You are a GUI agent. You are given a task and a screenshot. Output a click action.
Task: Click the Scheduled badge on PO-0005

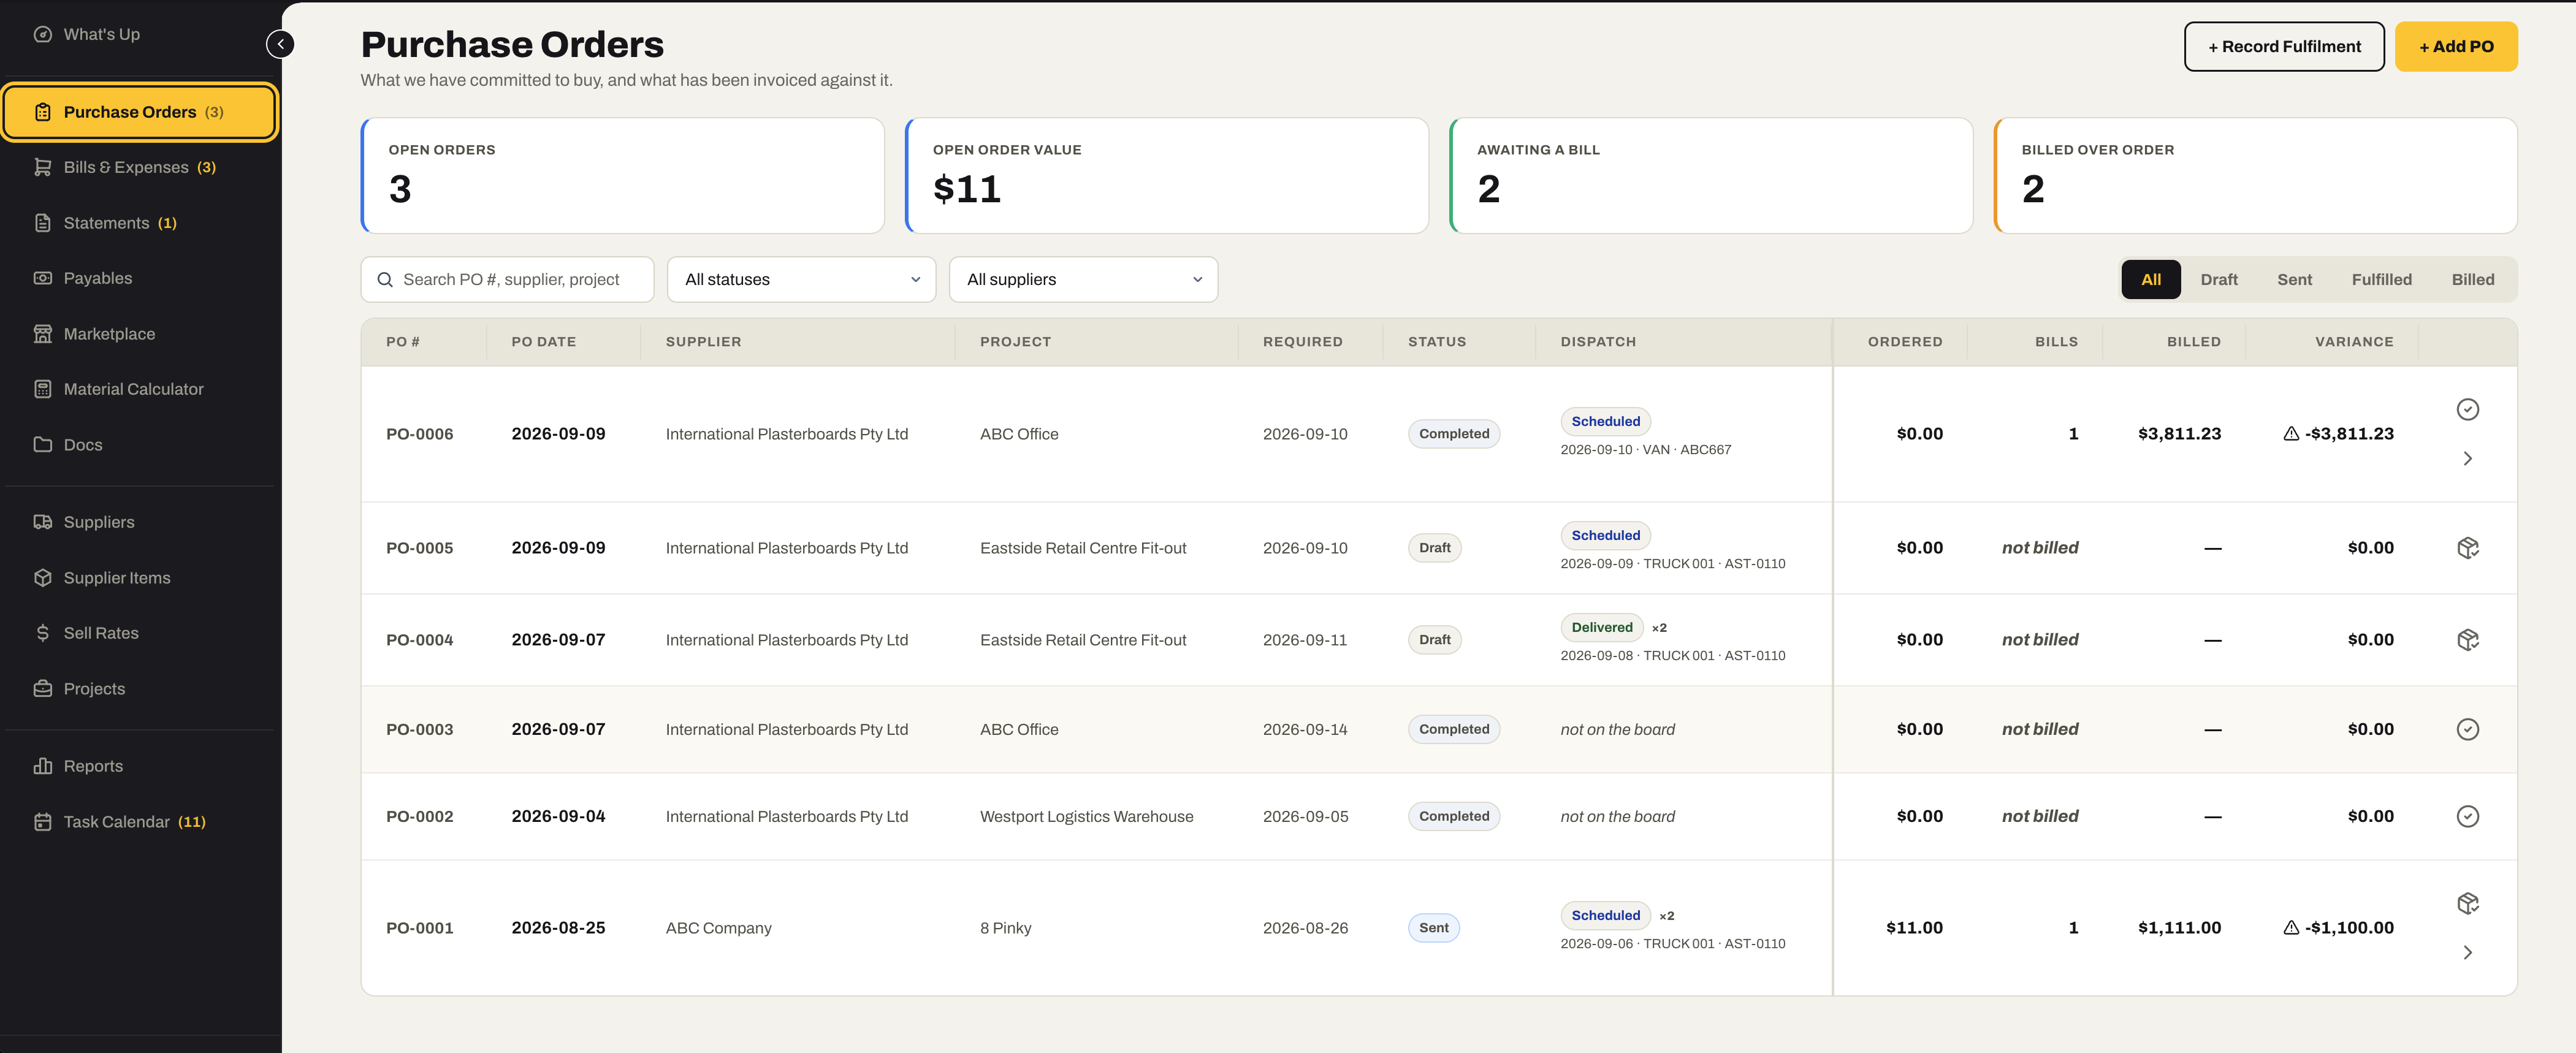click(x=1605, y=535)
